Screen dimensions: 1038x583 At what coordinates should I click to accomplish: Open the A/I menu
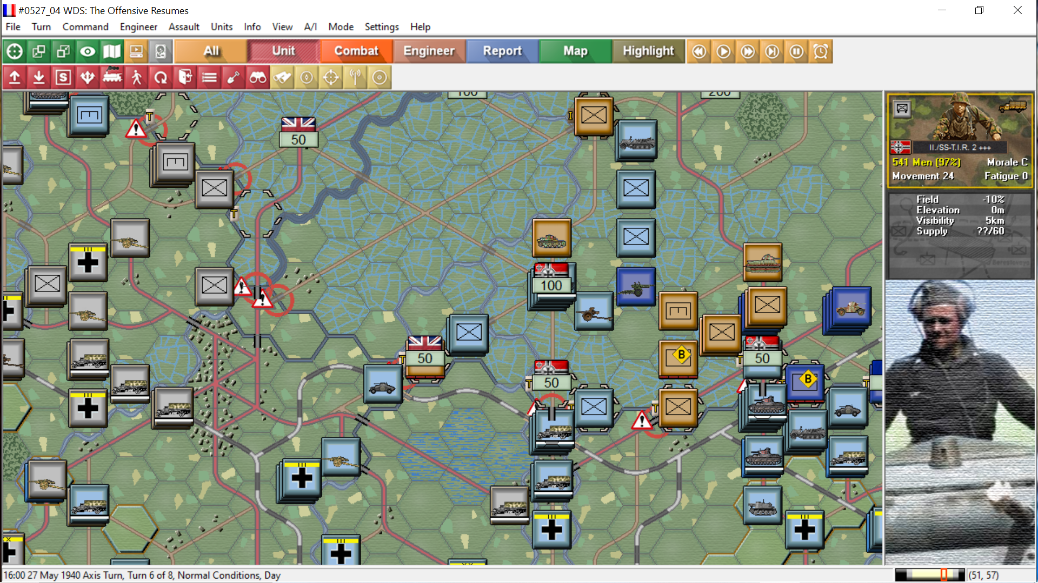pyautogui.click(x=310, y=27)
